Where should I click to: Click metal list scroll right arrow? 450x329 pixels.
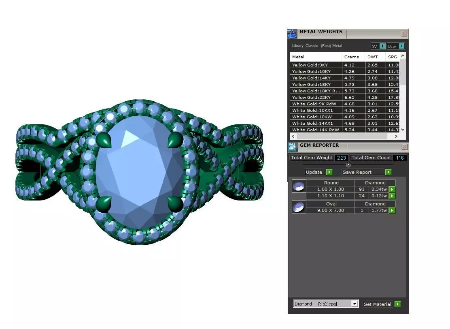pos(396,137)
